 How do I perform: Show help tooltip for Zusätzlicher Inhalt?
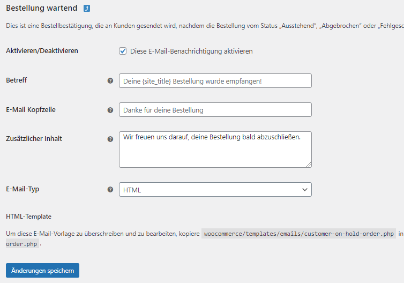pos(110,139)
